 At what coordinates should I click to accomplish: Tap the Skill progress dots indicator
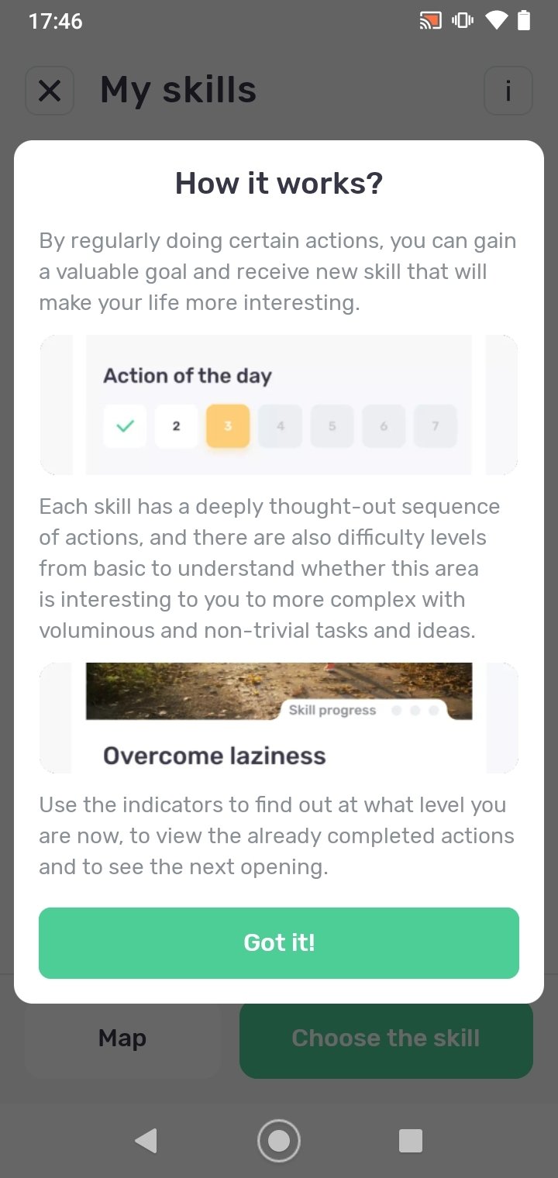(415, 710)
